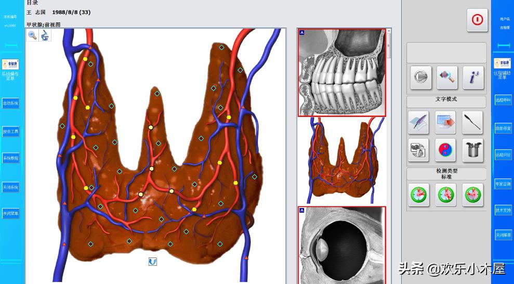The height and width of the screenshot is (284, 514).
Task: Click the 甲状腺;前视图 title
Action: pos(43,24)
